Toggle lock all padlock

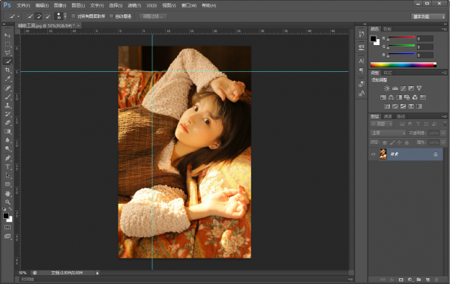click(406, 142)
